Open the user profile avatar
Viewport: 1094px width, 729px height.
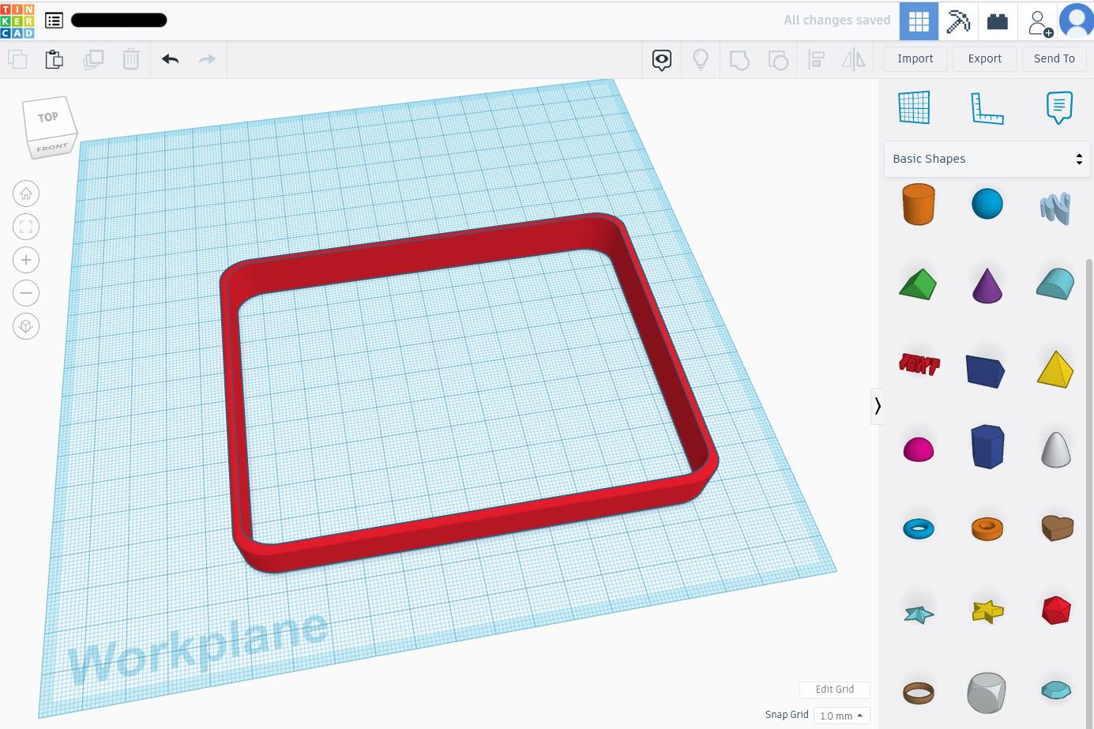(1076, 21)
